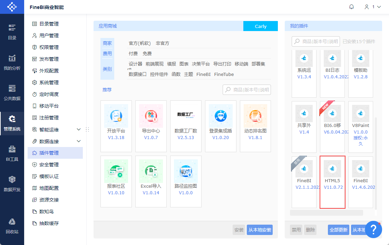
Task: Click the 全部更新 button
Action: click(x=338, y=230)
